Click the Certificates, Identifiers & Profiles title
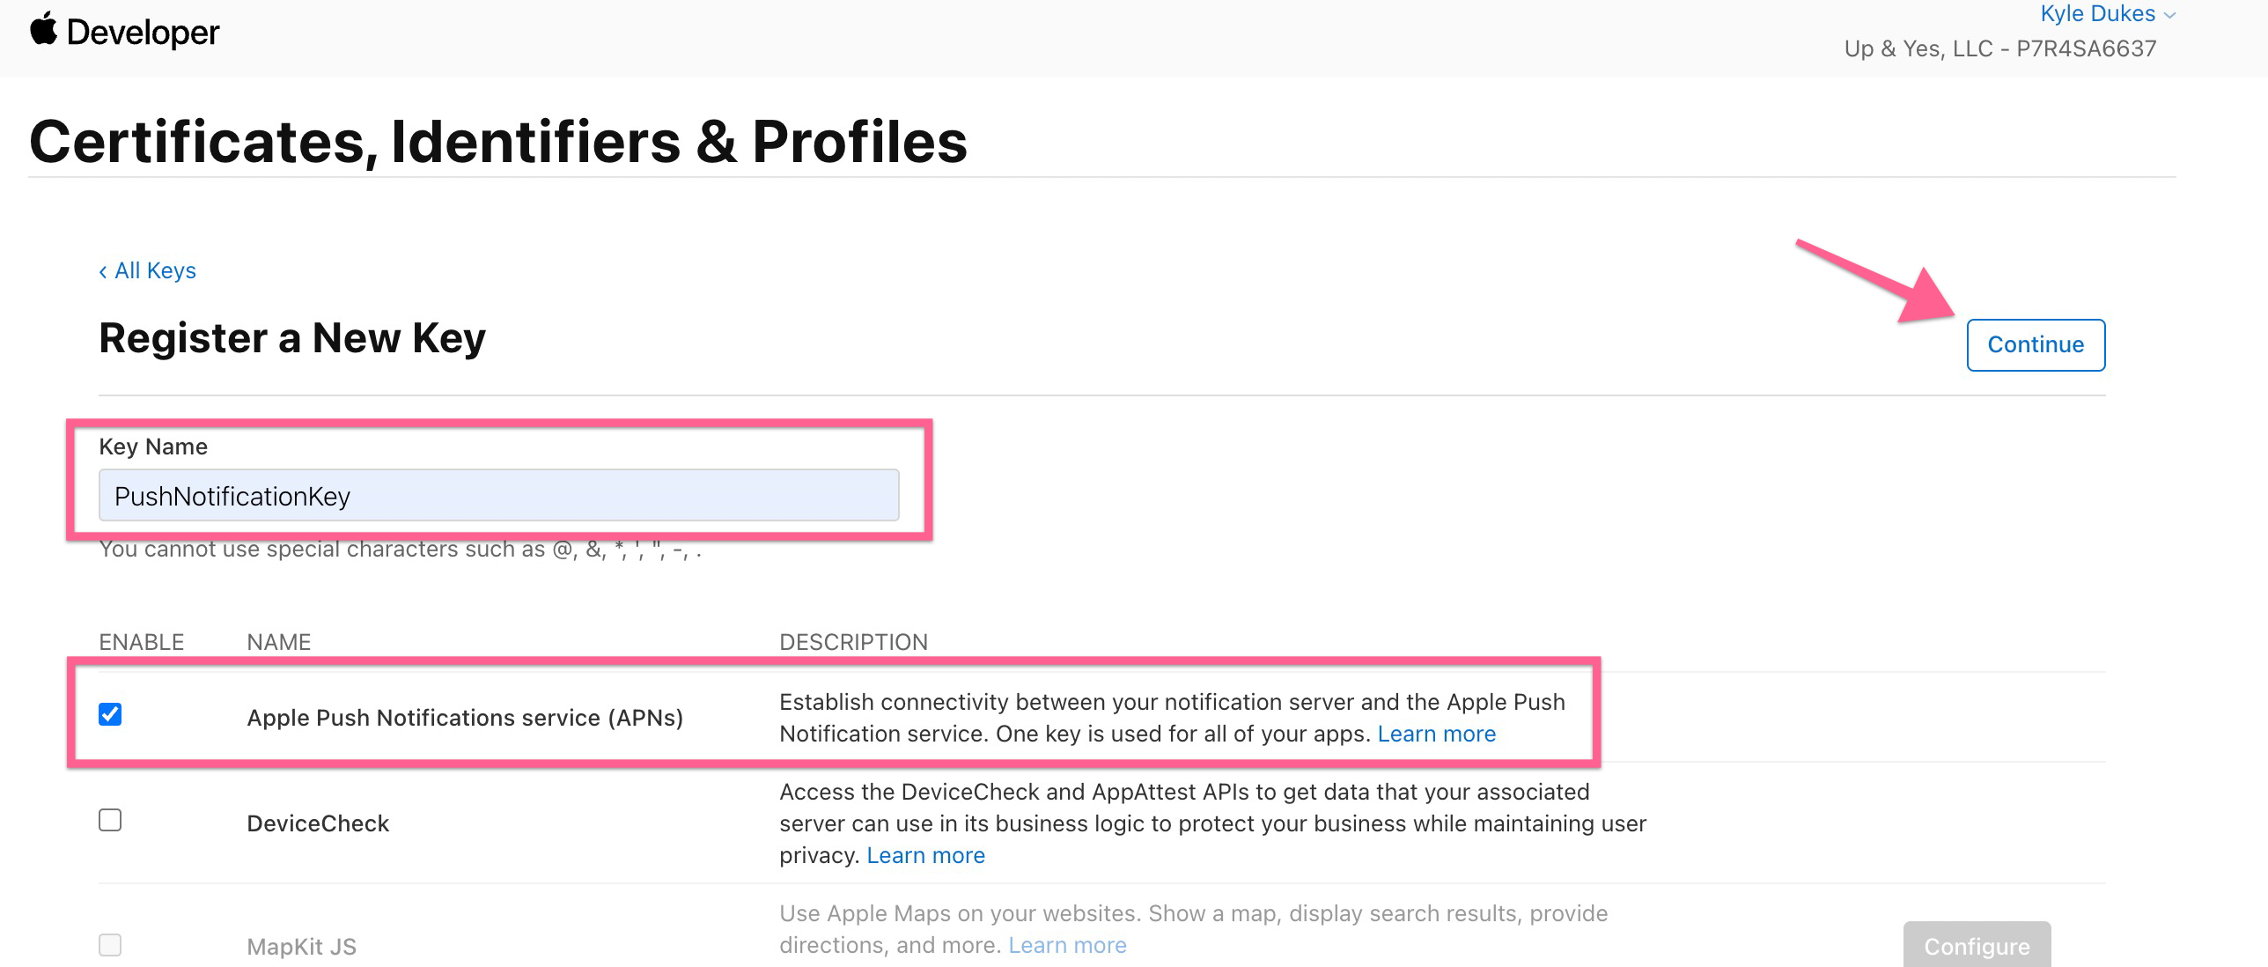 498,142
